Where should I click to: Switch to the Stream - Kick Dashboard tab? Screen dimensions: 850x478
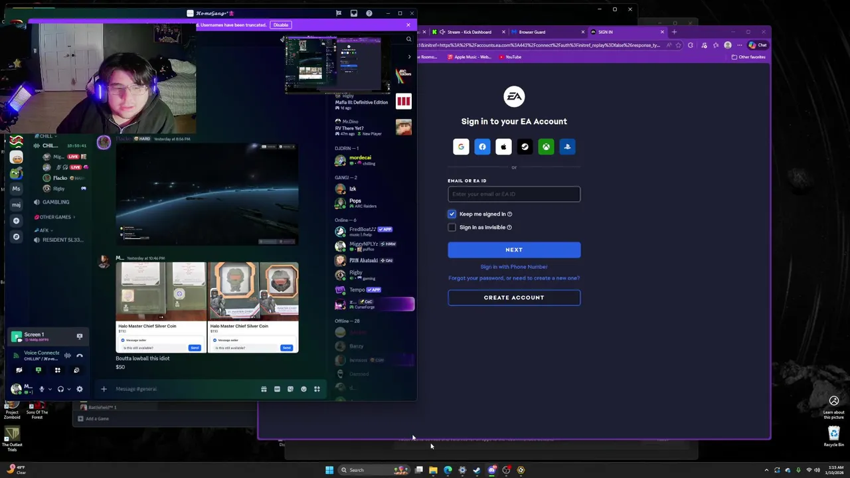click(x=468, y=32)
